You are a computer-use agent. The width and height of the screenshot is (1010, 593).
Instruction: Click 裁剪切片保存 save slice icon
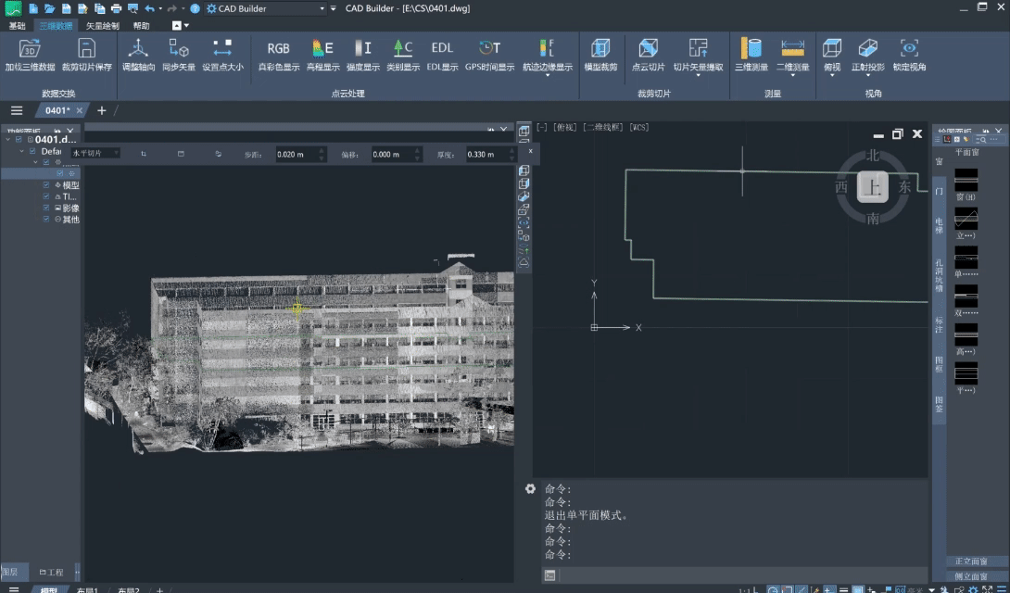point(87,49)
